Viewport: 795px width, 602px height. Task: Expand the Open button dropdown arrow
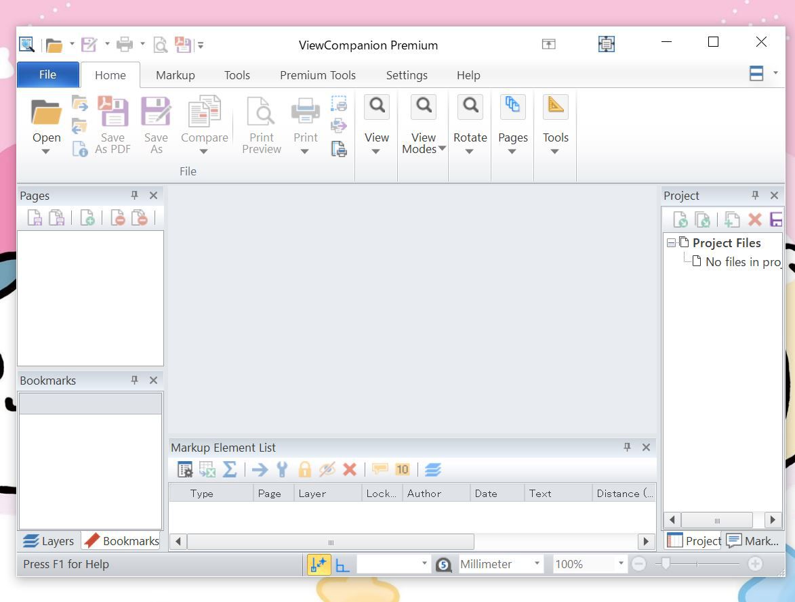[45, 152]
